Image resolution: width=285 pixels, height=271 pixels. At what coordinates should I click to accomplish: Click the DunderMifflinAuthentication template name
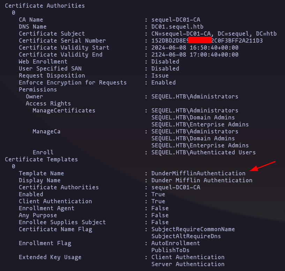198,173
